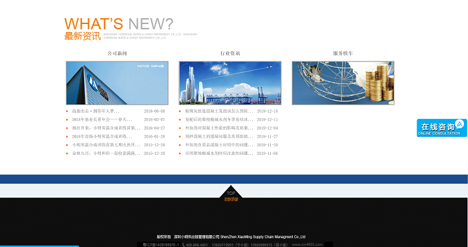Viewport: 468px width, 247px height.
Task: Click the ICP备14081868号-1 registration link
Action: [x=160, y=245]
